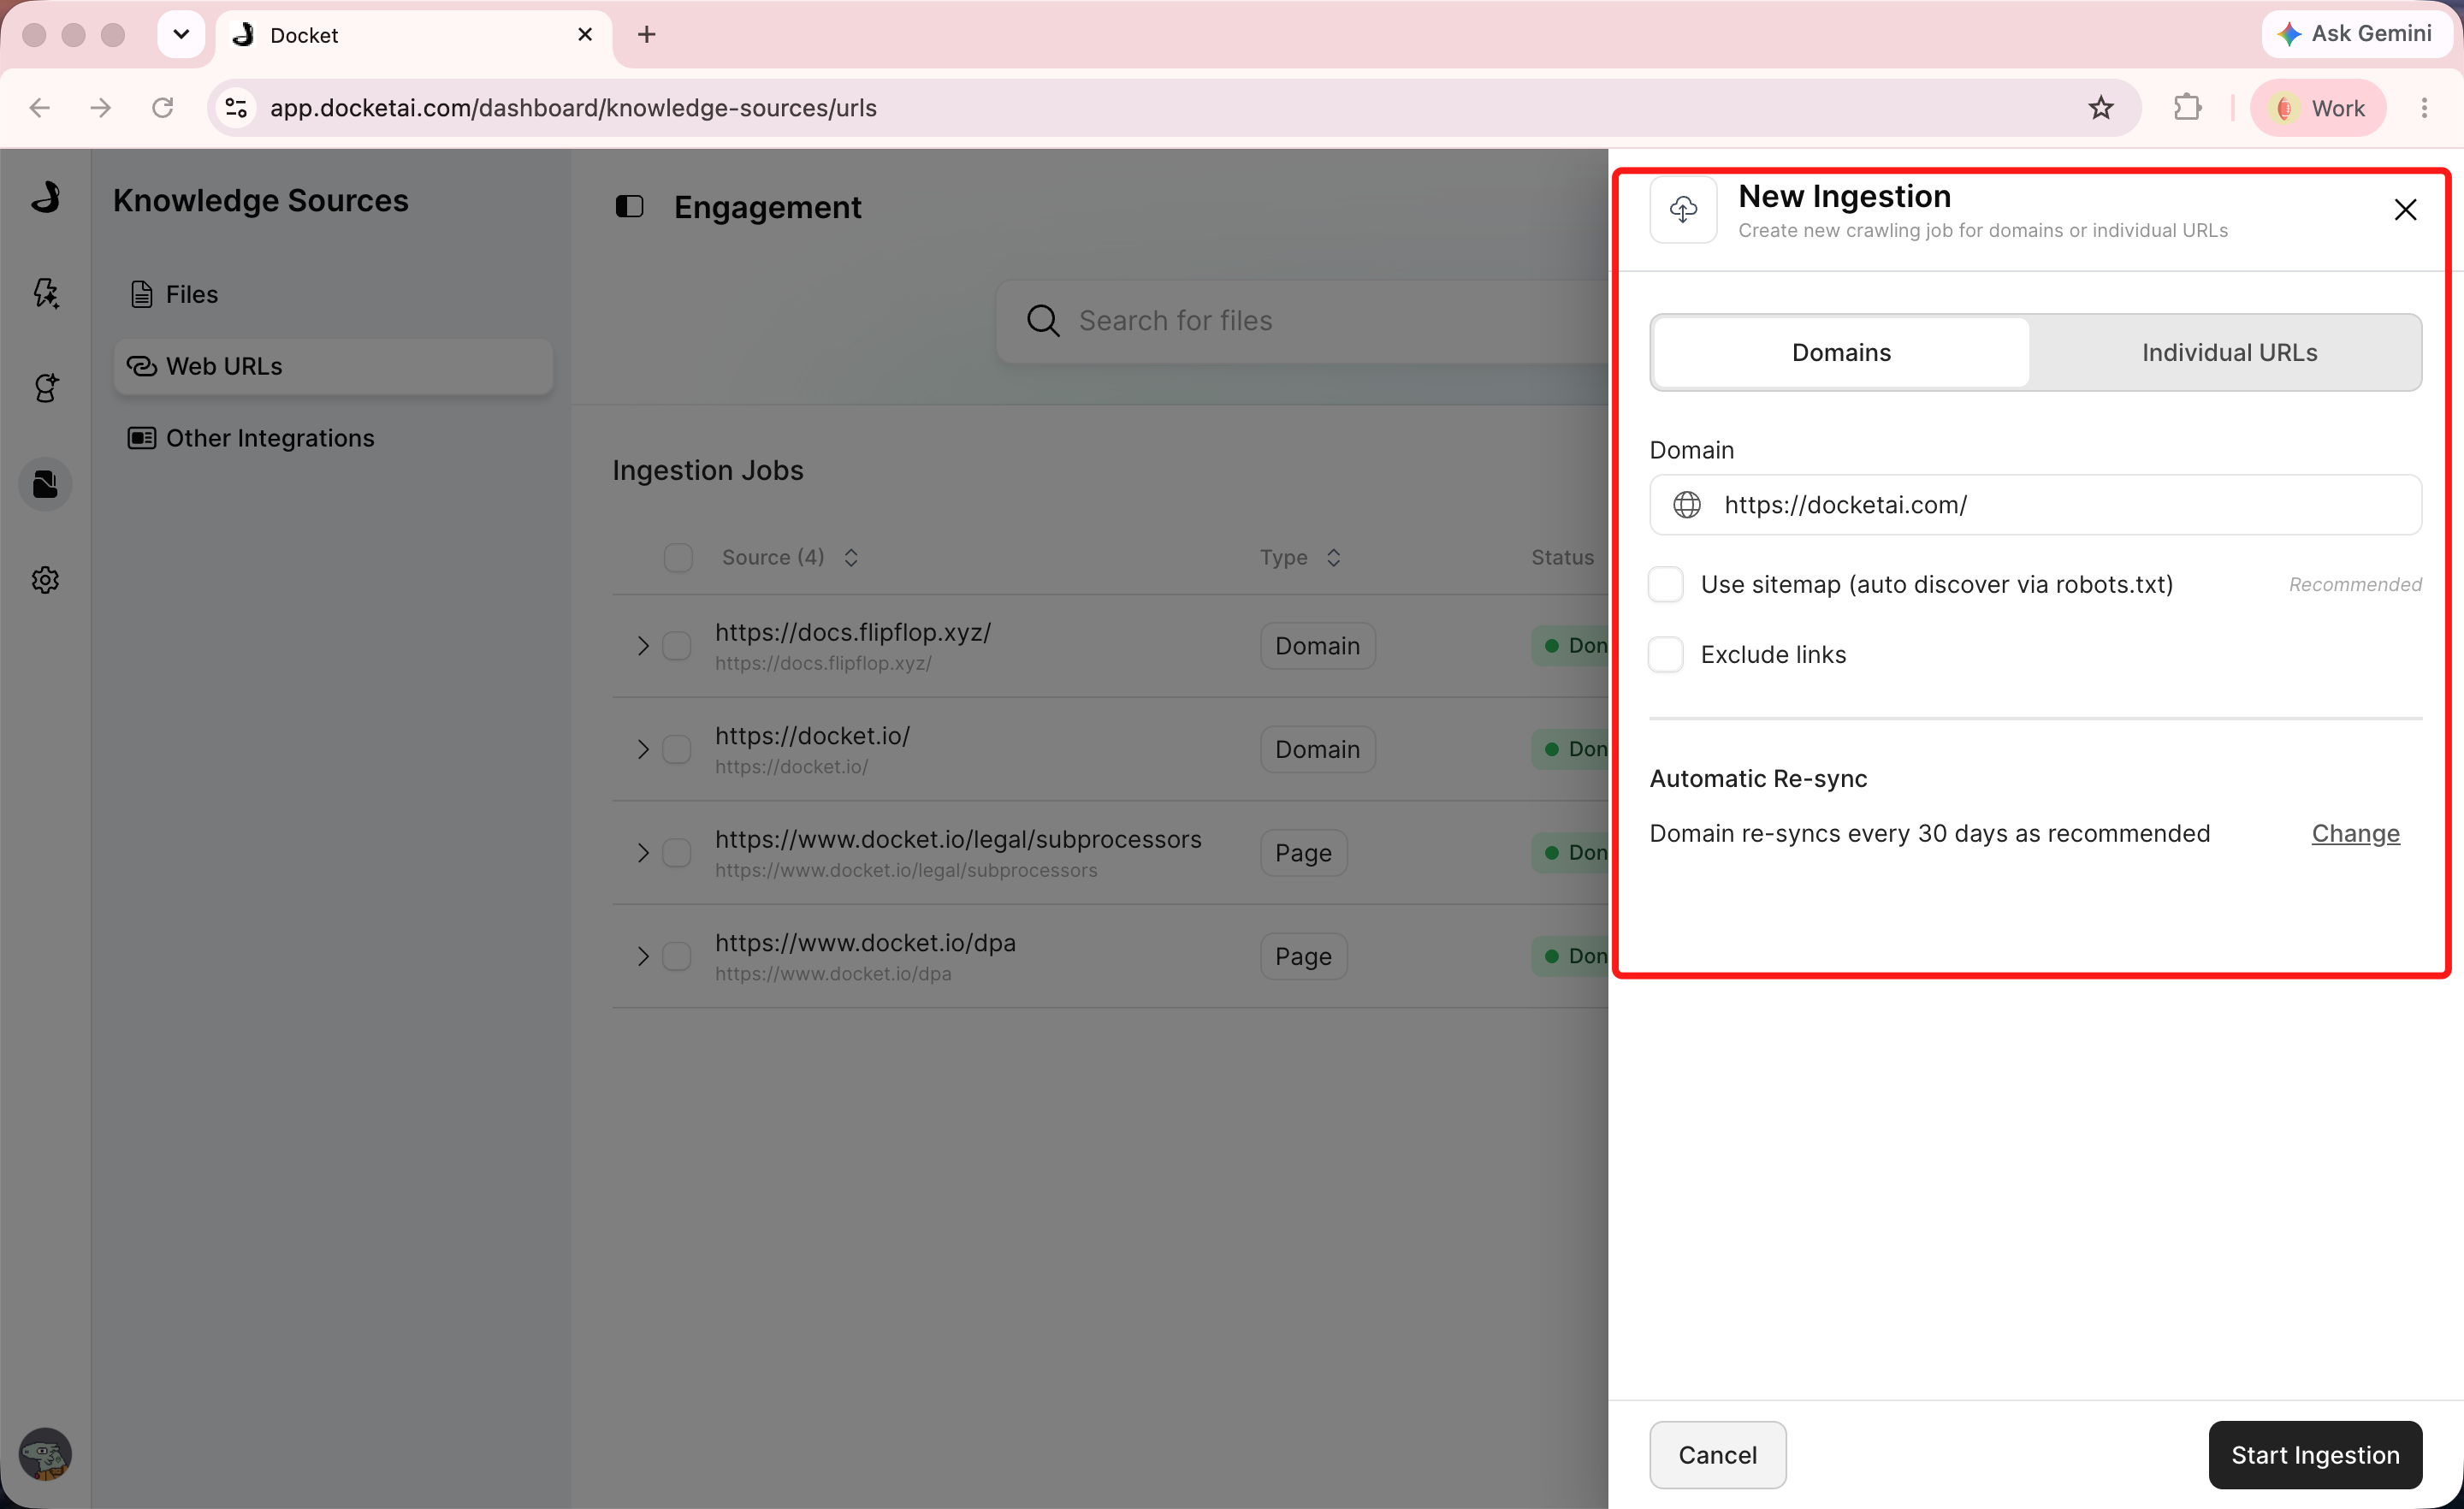Image resolution: width=2464 pixels, height=1509 pixels.
Task: Open the head-with-sparkle sidebar icon
Action: 45,388
